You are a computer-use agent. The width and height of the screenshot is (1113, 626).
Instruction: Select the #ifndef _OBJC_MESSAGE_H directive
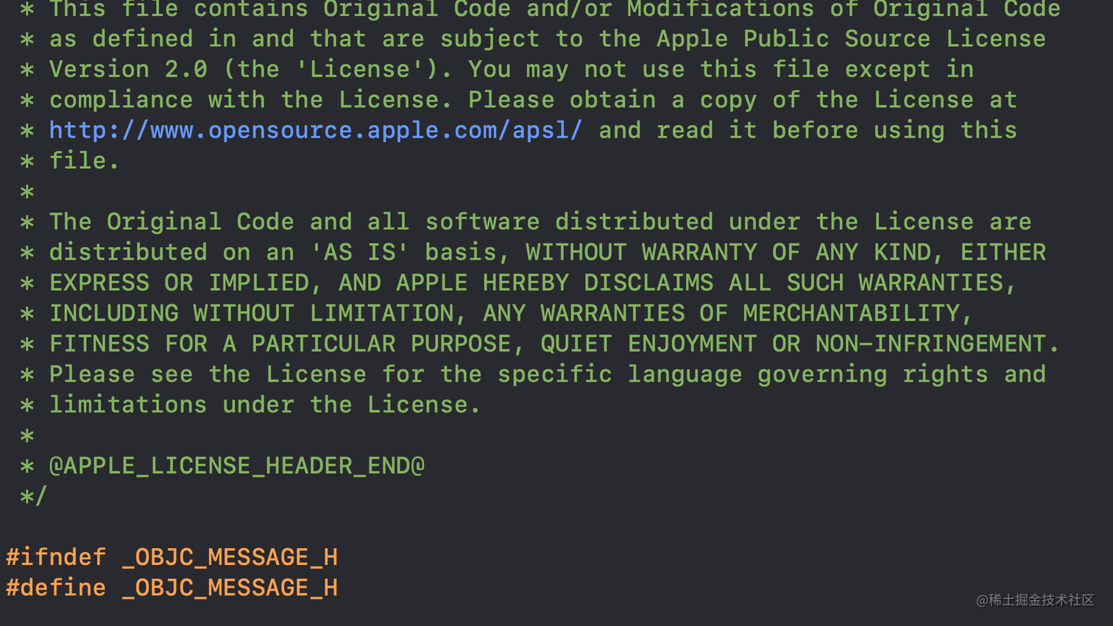(171, 556)
